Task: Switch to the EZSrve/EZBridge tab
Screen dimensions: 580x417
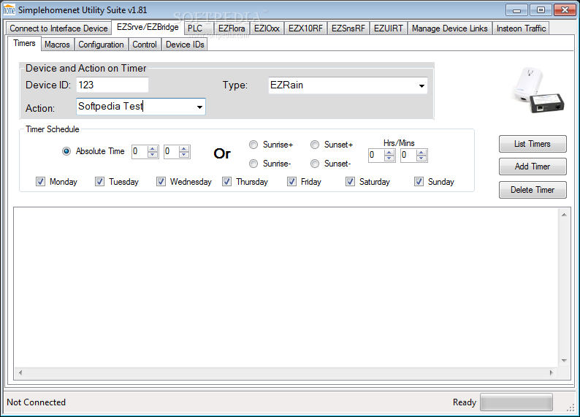Action: pos(148,27)
